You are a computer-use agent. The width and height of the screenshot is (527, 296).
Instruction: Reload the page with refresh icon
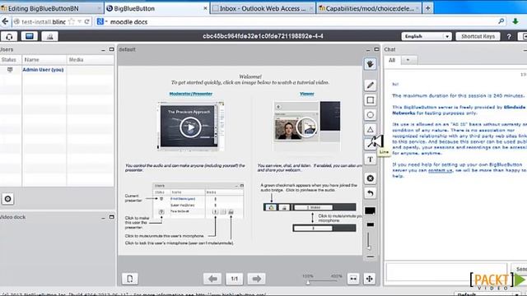[x=87, y=21]
